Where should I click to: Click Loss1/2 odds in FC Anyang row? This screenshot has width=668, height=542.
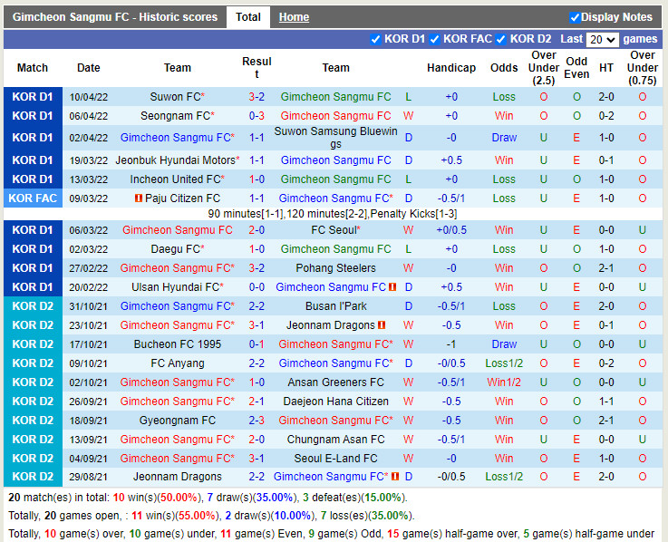[504, 363]
